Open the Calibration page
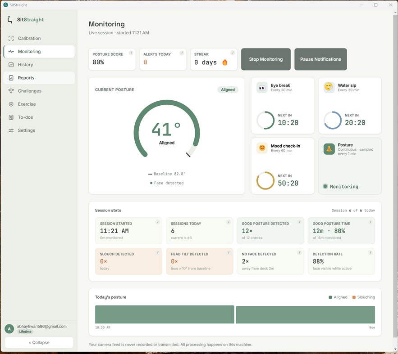The height and width of the screenshot is (354, 398). pos(39,38)
